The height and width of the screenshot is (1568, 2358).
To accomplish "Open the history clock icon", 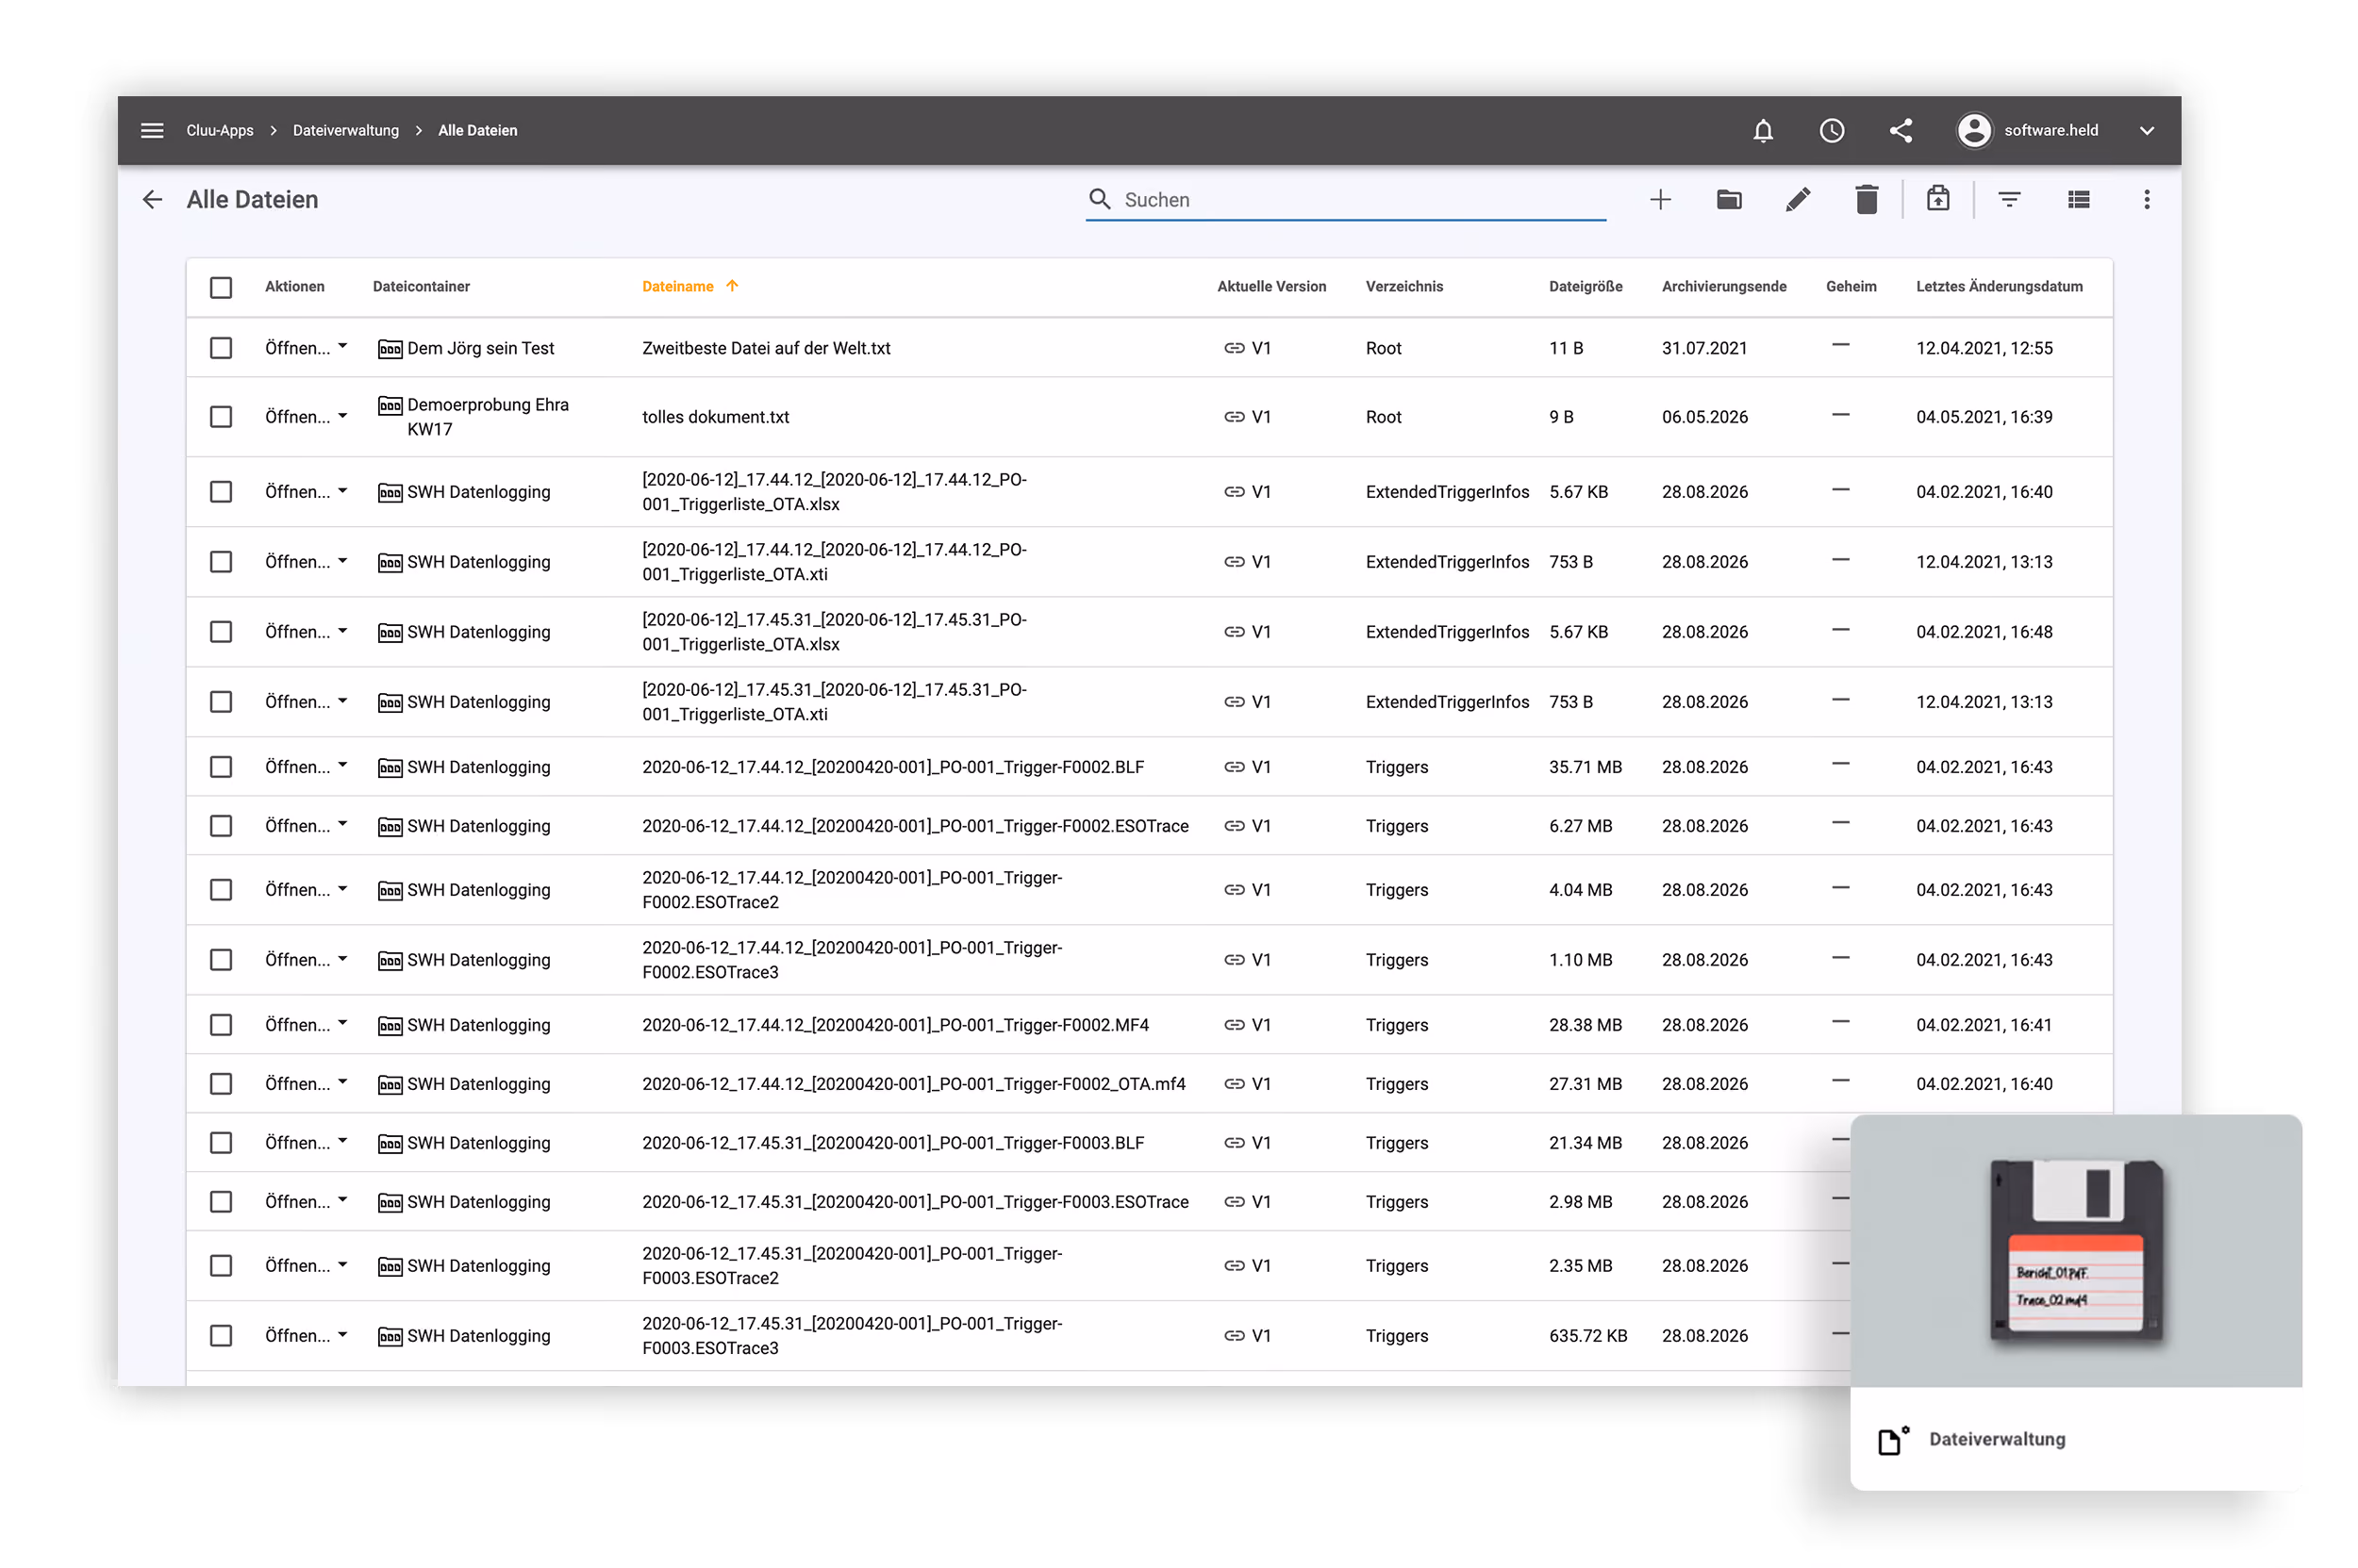I will tap(1832, 130).
